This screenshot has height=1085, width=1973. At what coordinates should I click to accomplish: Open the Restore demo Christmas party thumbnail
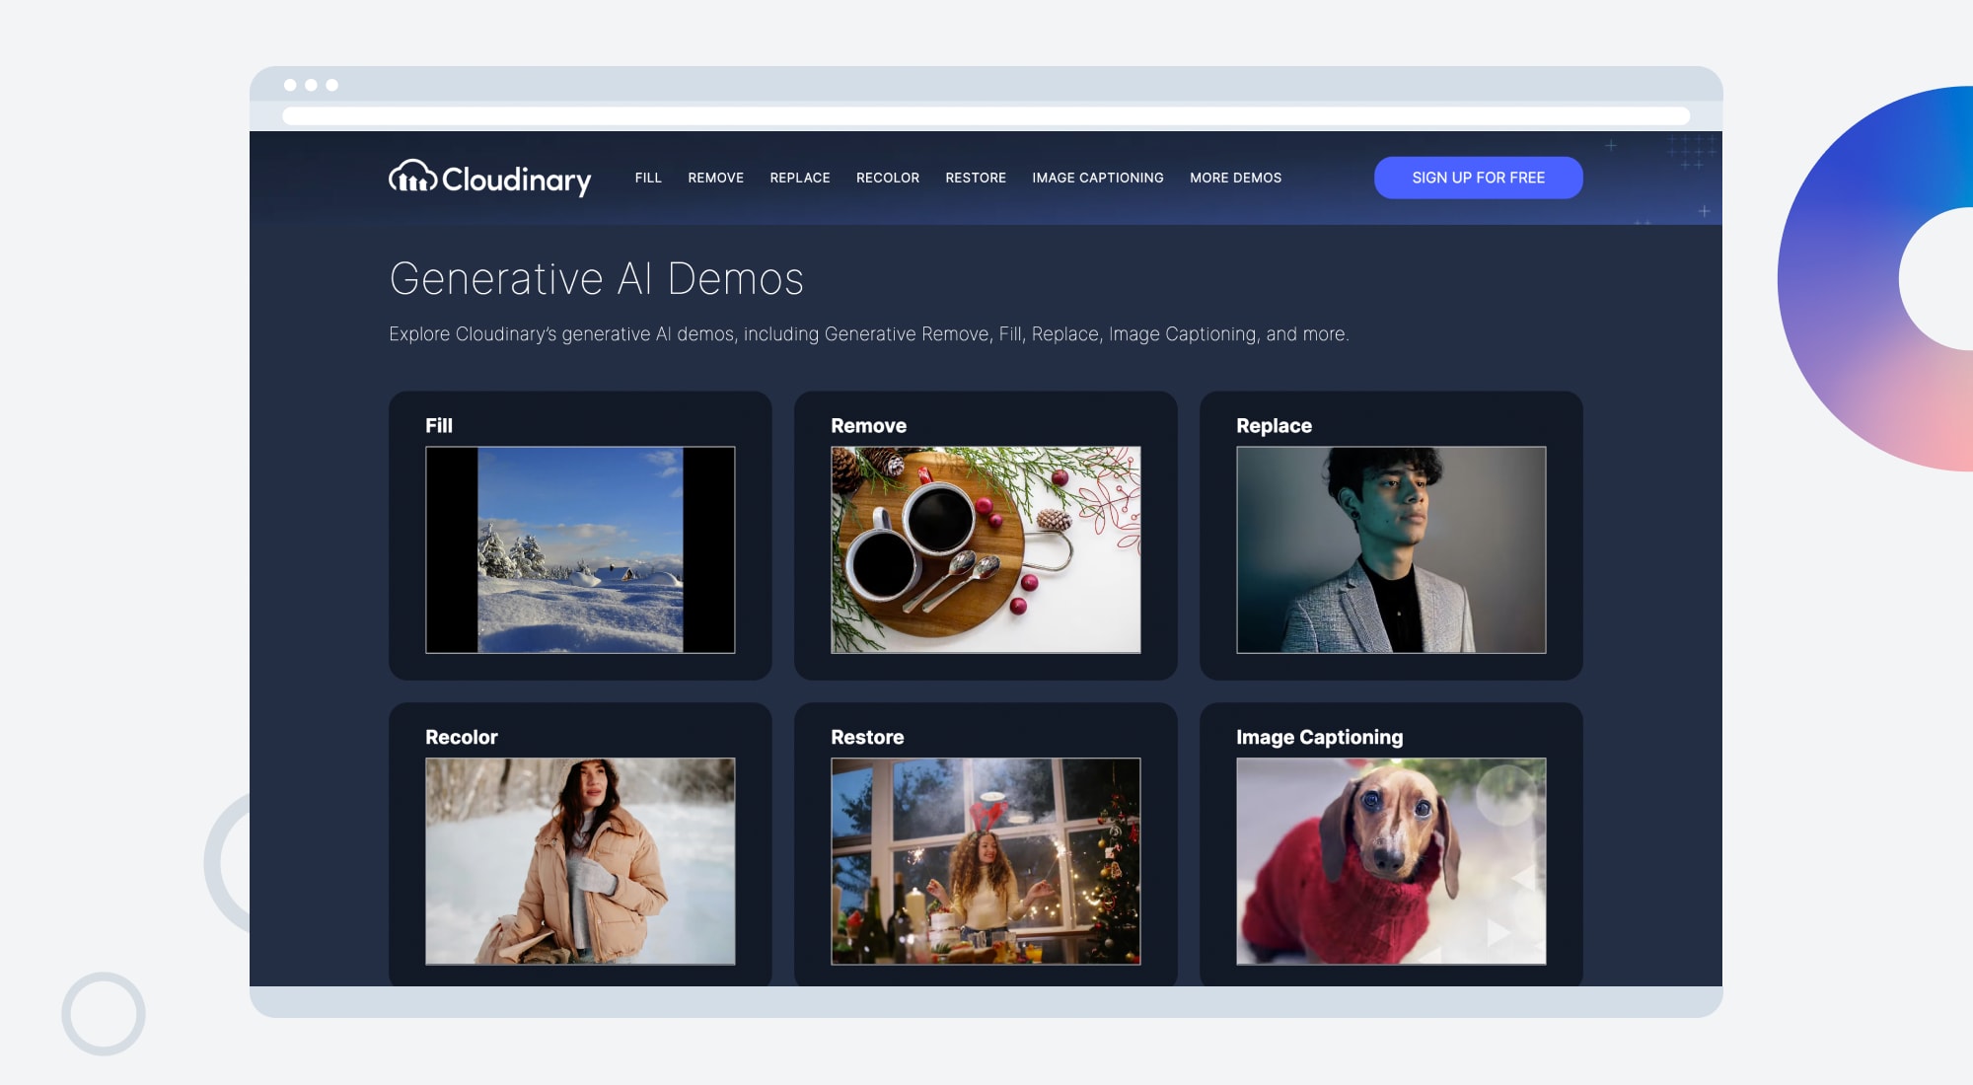click(986, 861)
